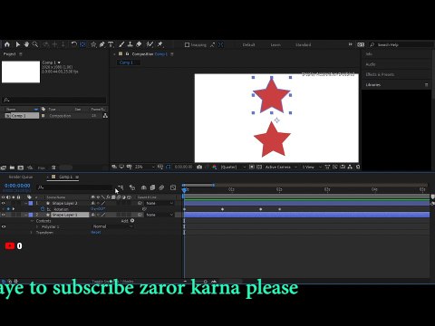
Task: Open the Effects & Presets panel
Action: point(380,74)
